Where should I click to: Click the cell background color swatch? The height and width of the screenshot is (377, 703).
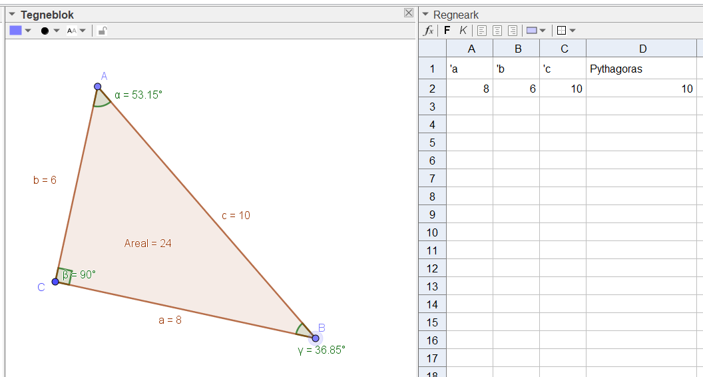click(x=532, y=31)
